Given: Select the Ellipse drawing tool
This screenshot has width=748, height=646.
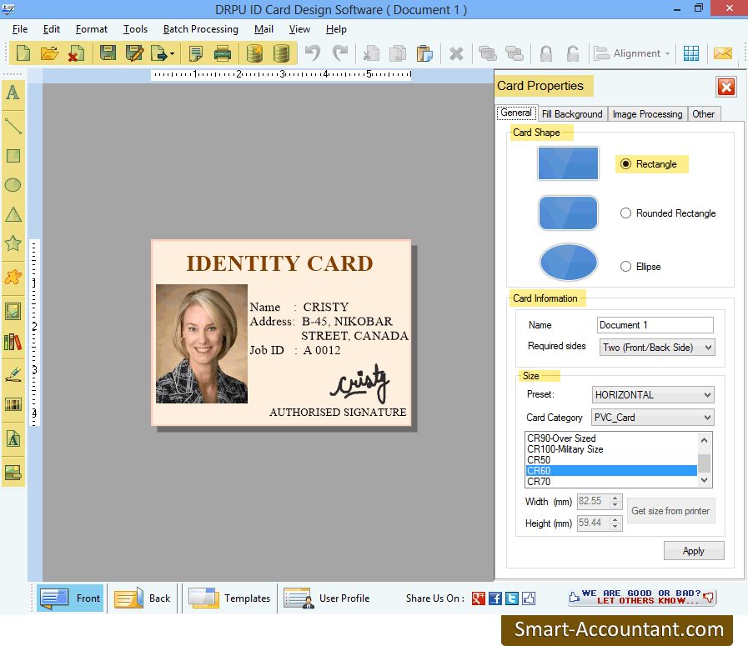Looking at the screenshot, I should 13,185.
